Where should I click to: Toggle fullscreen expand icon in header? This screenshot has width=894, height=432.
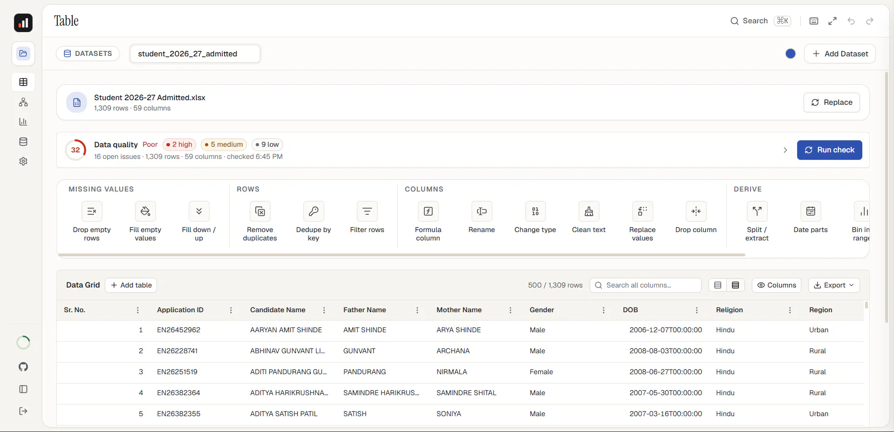[x=833, y=21]
